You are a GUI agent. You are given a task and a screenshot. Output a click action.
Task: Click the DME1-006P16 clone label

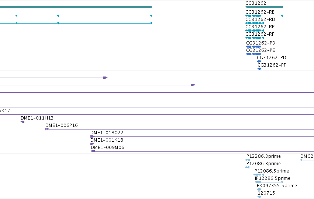point(62,125)
